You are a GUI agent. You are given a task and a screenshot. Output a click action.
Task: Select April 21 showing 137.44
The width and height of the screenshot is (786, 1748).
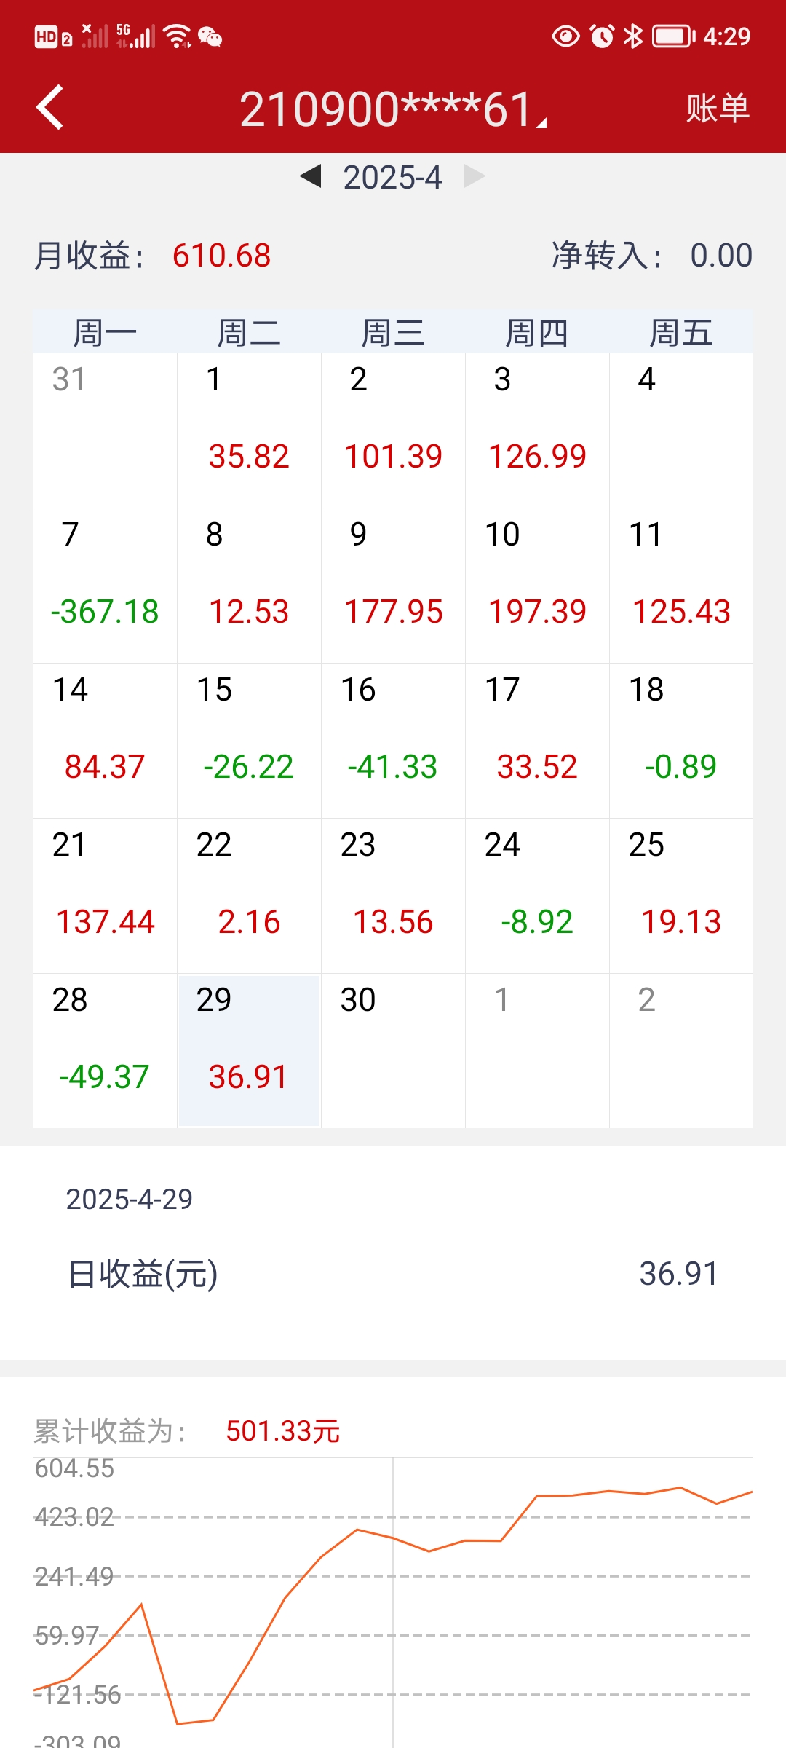click(x=105, y=896)
